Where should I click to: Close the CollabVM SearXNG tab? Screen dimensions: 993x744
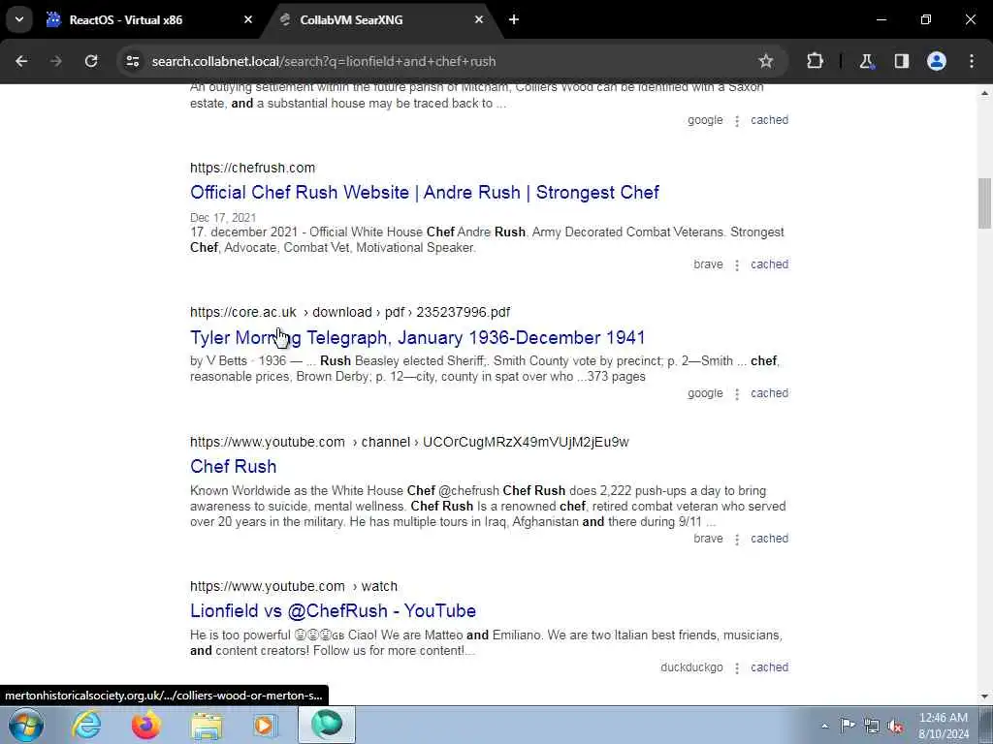coord(479,19)
